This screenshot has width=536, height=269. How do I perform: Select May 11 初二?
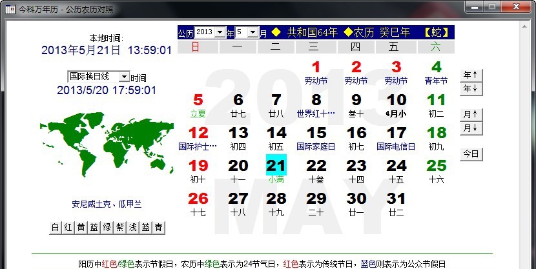436,106
